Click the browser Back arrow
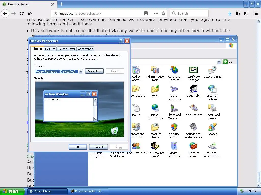This screenshot has height=195, width=261. click(5, 13)
